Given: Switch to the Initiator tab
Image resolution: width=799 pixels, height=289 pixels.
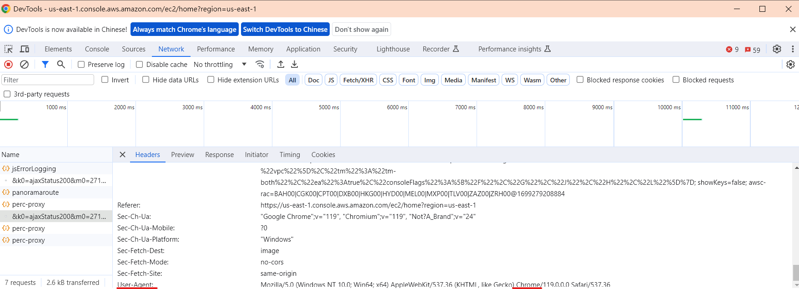Looking at the screenshot, I should coord(257,155).
